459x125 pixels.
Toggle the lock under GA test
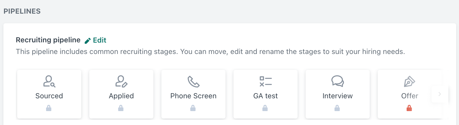pyautogui.click(x=265, y=108)
